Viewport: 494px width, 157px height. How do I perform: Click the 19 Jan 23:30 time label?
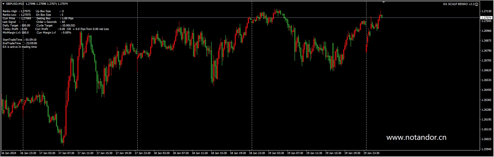click(372, 153)
